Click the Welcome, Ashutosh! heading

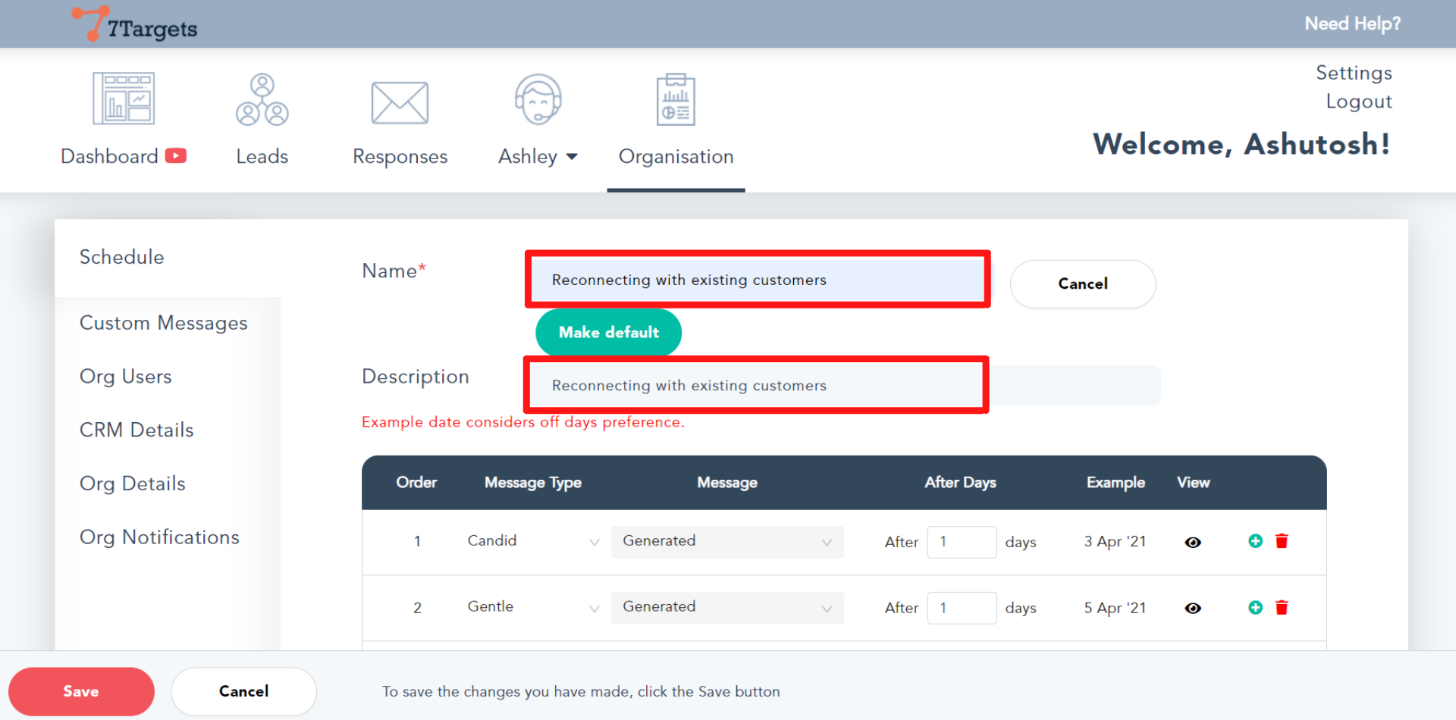(1241, 144)
